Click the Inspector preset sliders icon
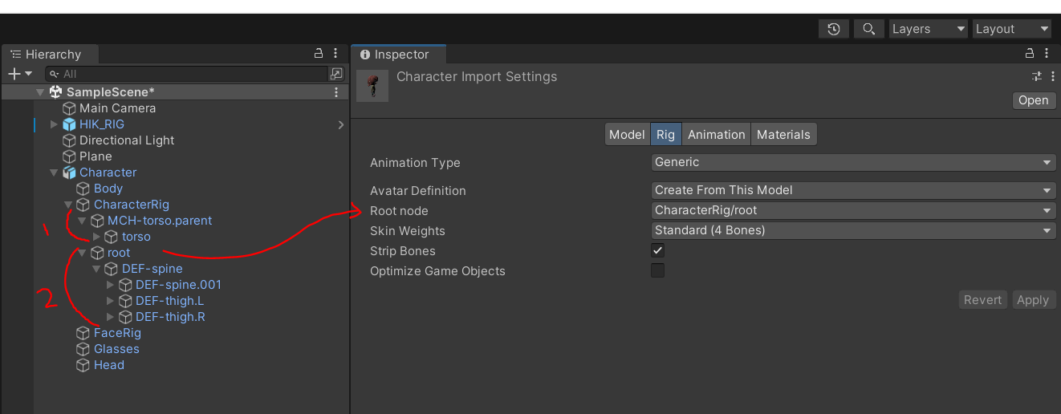The width and height of the screenshot is (1061, 414). click(1037, 76)
